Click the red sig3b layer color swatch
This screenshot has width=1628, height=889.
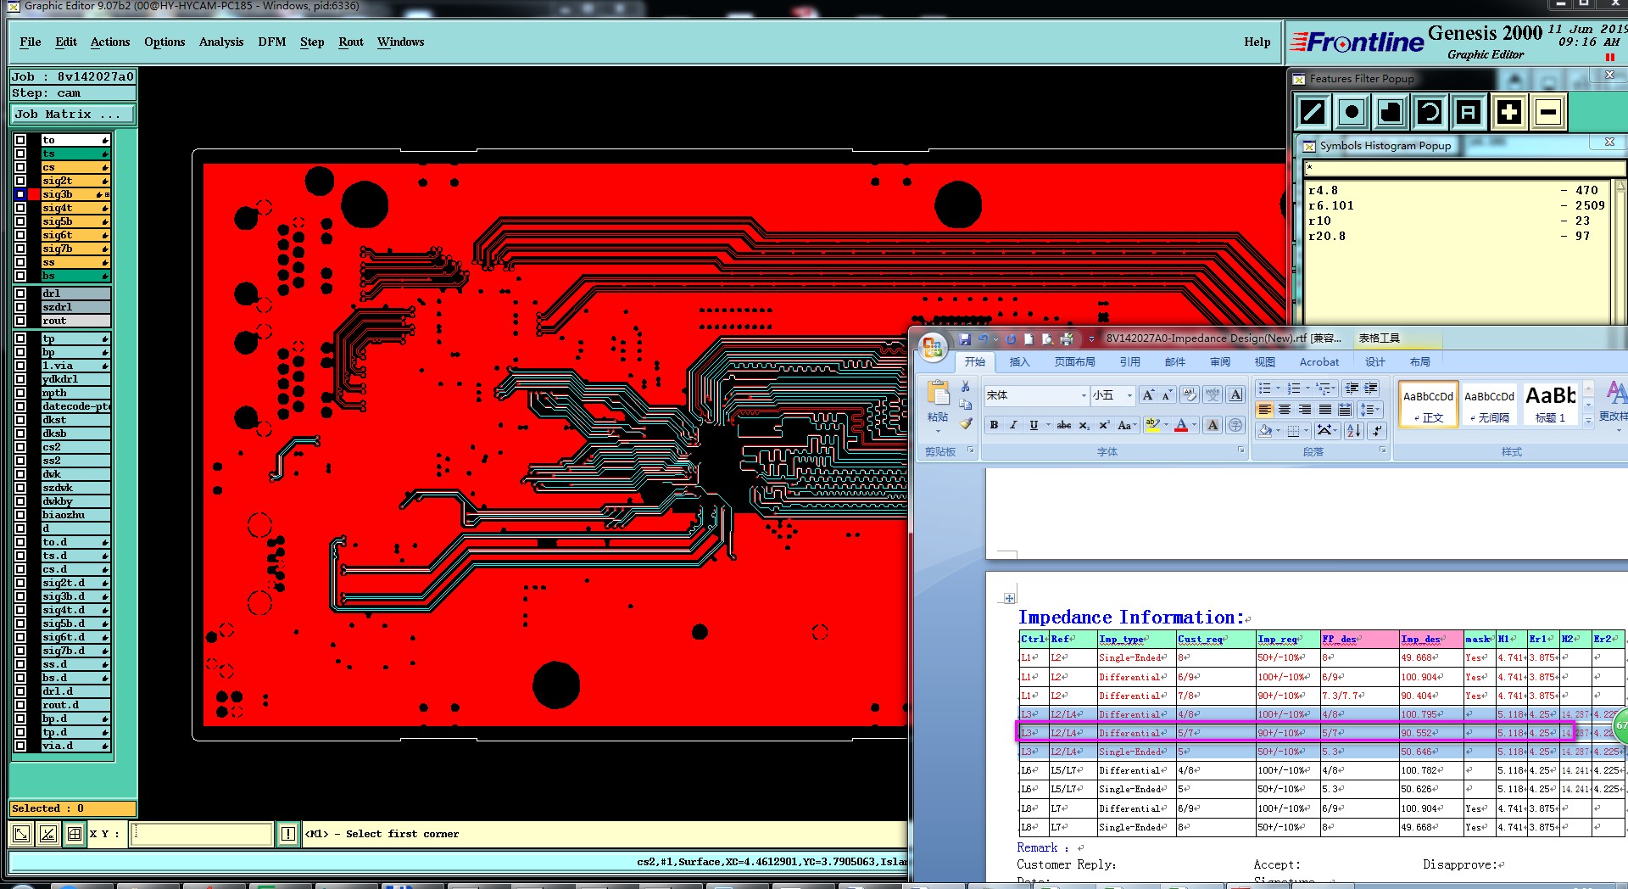coord(34,194)
